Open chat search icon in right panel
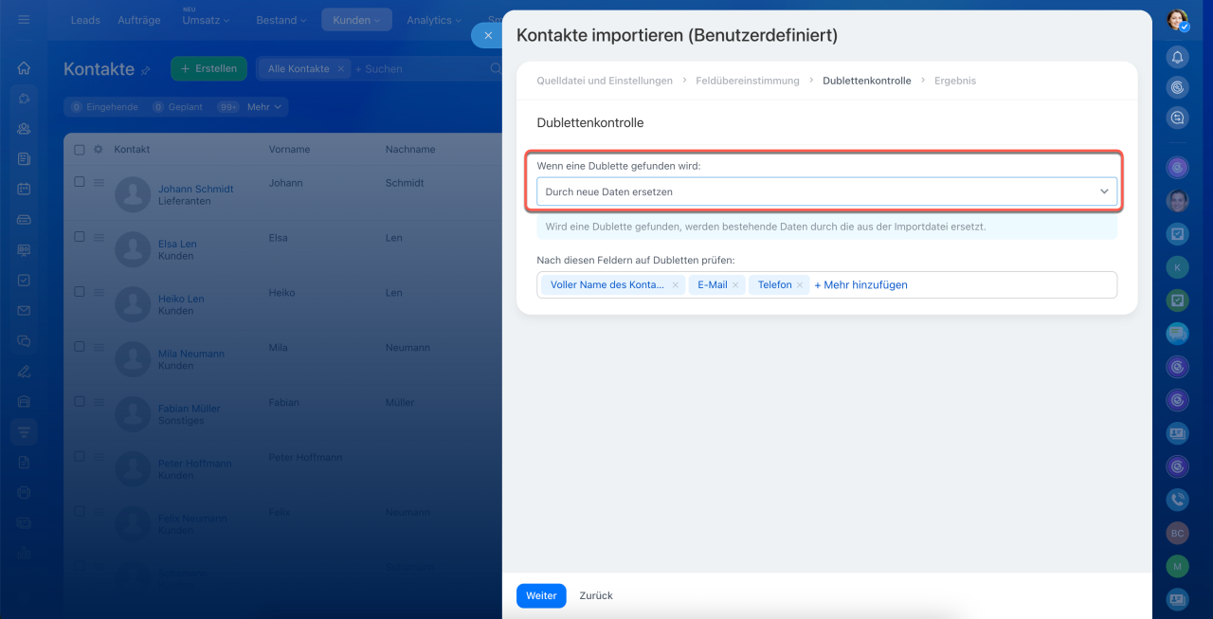 pyautogui.click(x=1177, y=118)
